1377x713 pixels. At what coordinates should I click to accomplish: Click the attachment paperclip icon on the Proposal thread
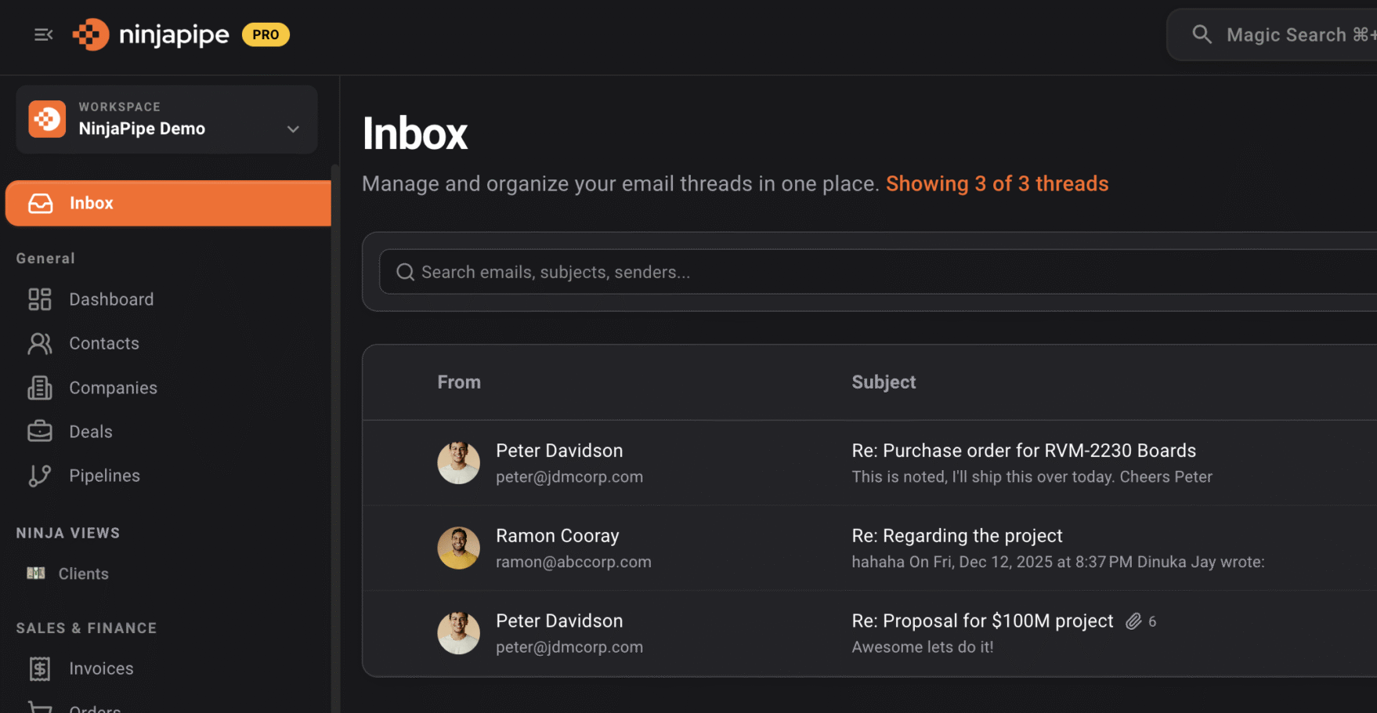tap(1133, 621)
